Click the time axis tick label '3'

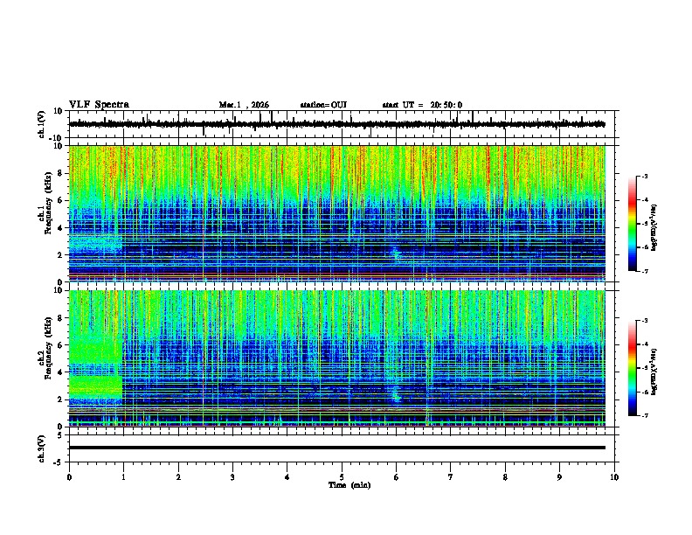(x=232, y=477)
